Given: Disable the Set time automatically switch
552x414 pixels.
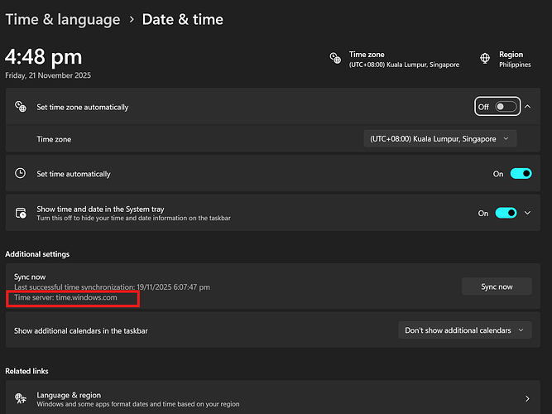Looking at the screenshot, I should point(521,174).
